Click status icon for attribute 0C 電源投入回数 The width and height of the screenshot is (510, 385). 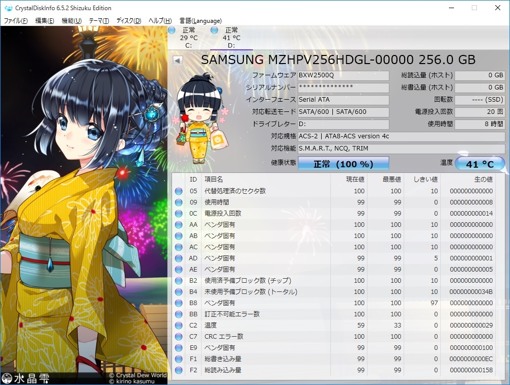[x=179, y=214]
